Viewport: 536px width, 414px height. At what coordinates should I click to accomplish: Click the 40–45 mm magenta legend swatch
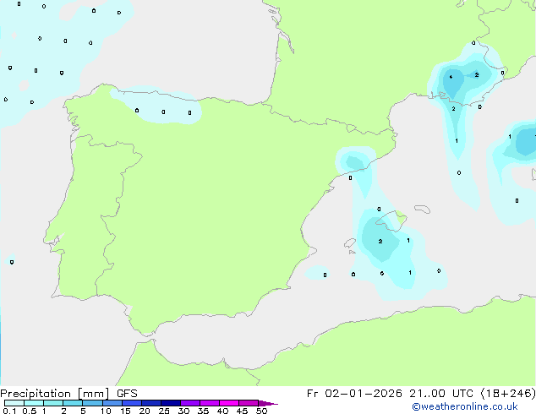(x=229, y=403)
